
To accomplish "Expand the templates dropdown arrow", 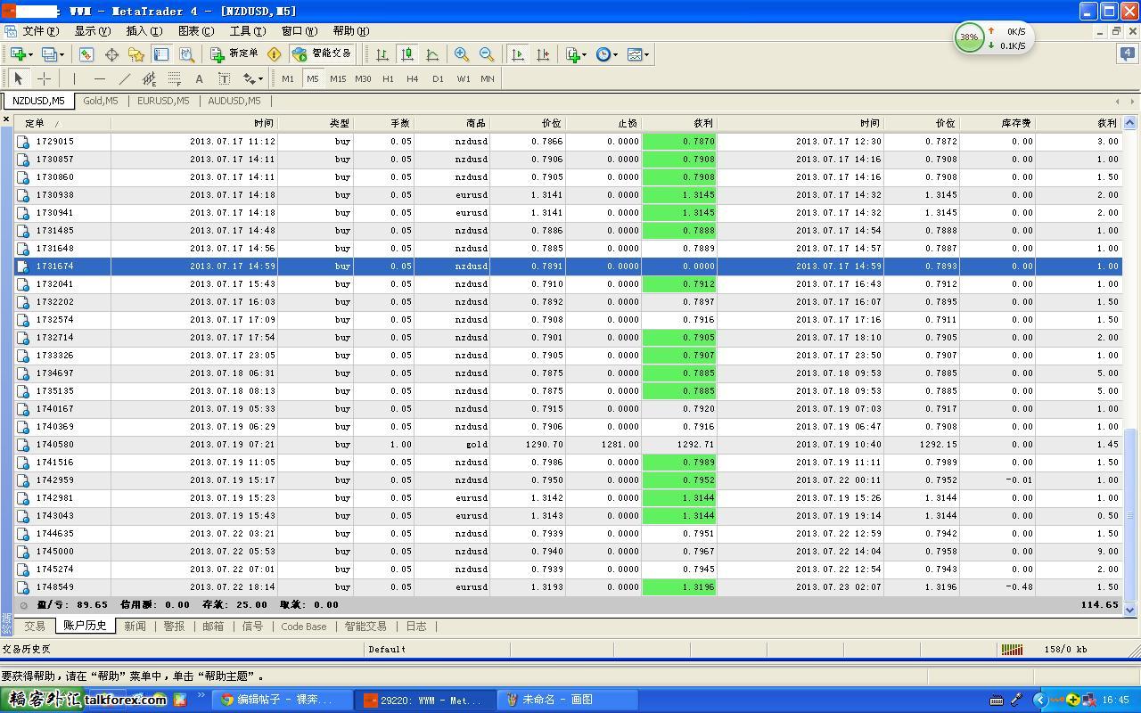I will (x=647, y=54).
